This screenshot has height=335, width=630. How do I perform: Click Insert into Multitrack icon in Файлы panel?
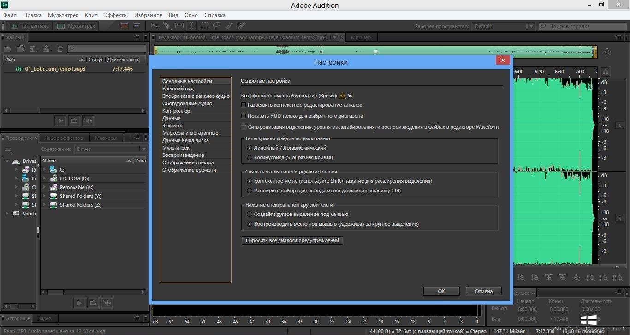[46, 48]
